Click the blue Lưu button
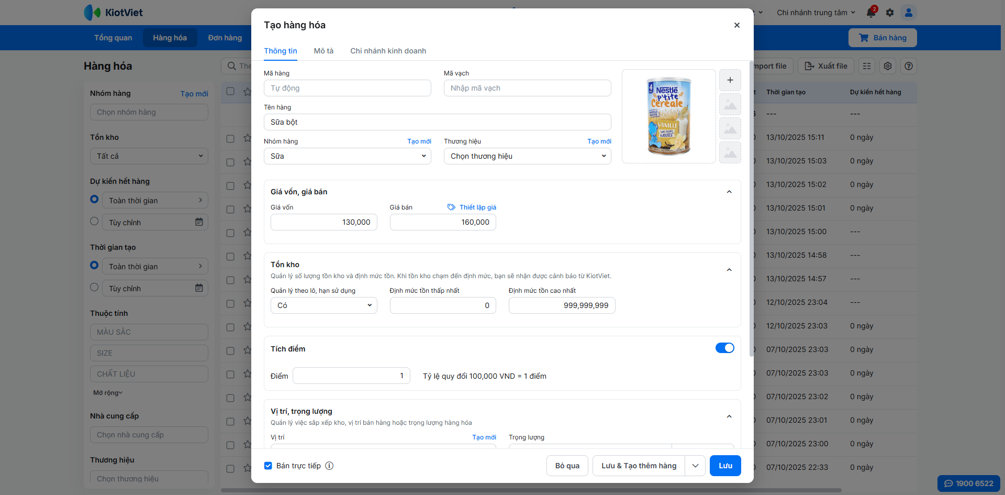1005x495 pixels. coord(725,466)
